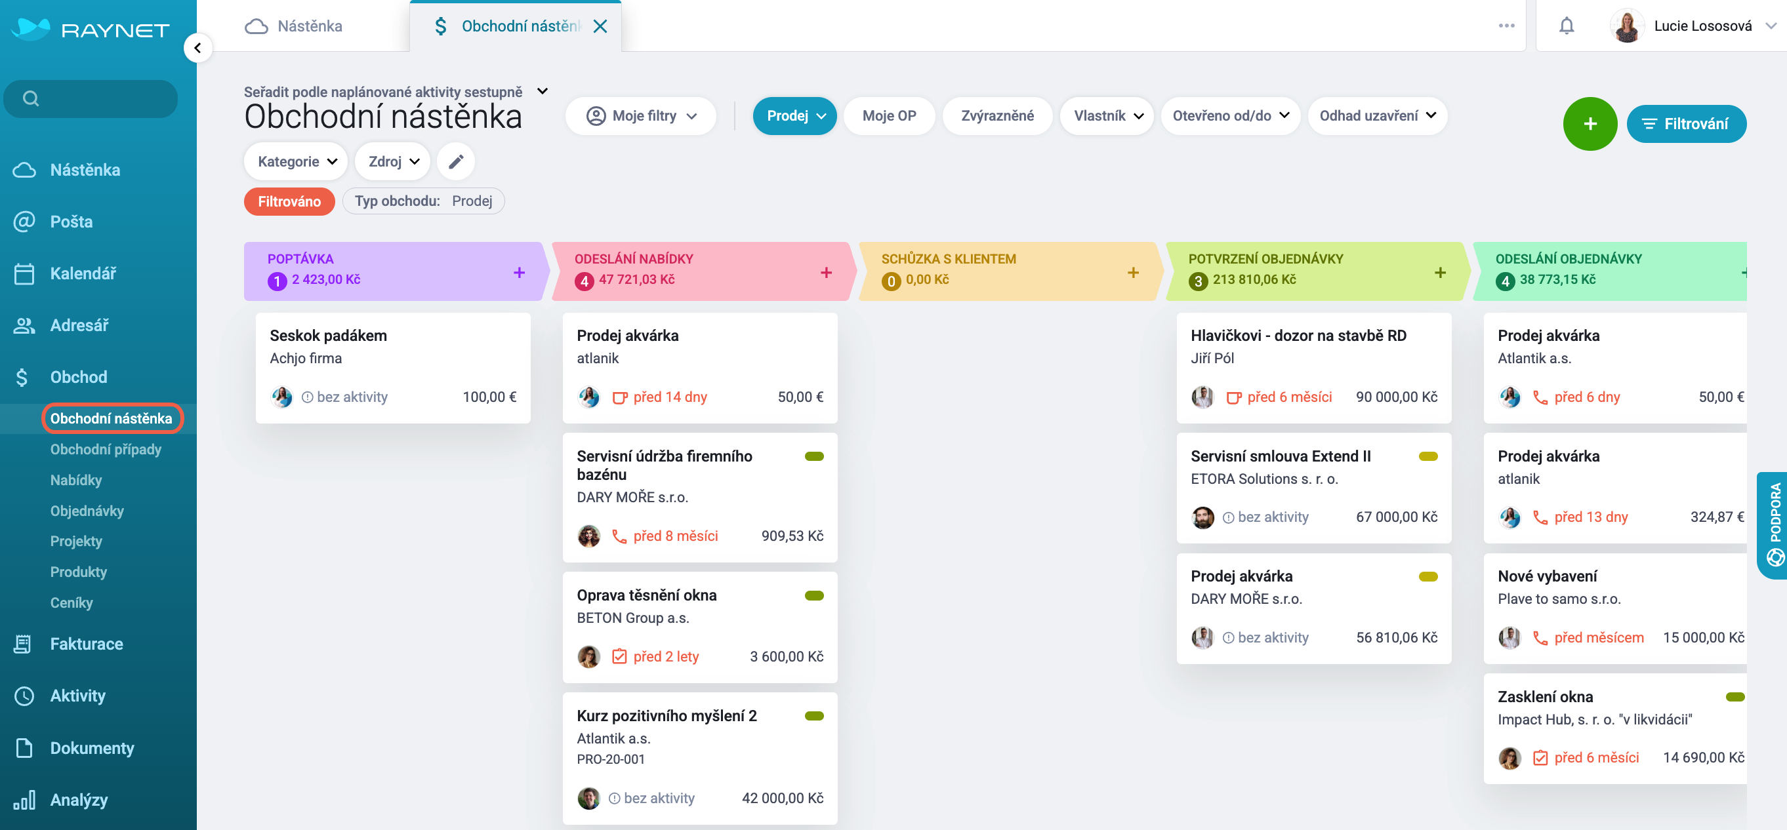Remove the Filtrováno active filter tag
The image size is (1787, 830).
pyautogui.click(x=289, y=201)
